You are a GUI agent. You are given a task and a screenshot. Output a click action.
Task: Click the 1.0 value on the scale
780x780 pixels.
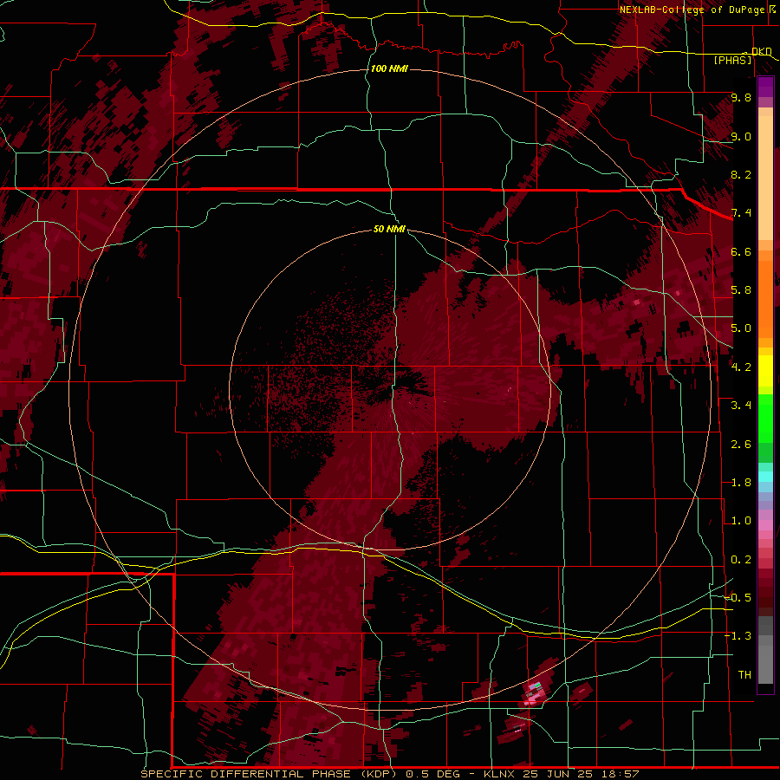click(741, 521)
